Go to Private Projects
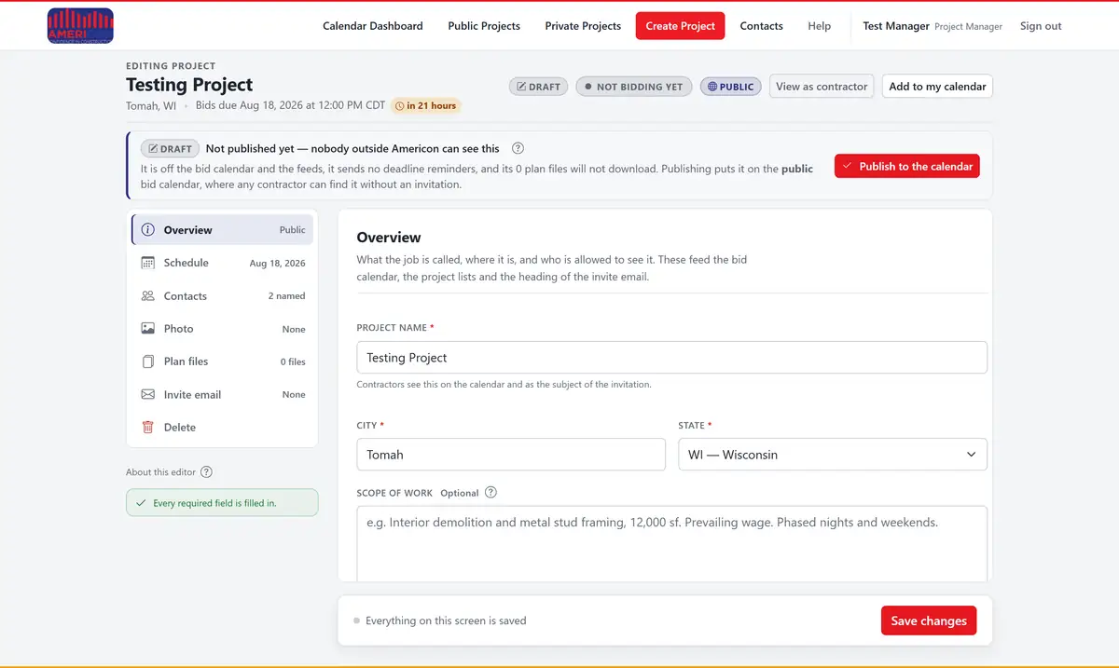This screenshot has height=668, width=1119. (583, 26)
